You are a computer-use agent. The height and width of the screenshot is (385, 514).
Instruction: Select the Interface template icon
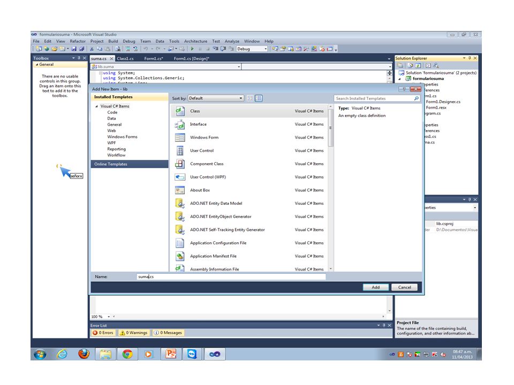coord(180,125)
